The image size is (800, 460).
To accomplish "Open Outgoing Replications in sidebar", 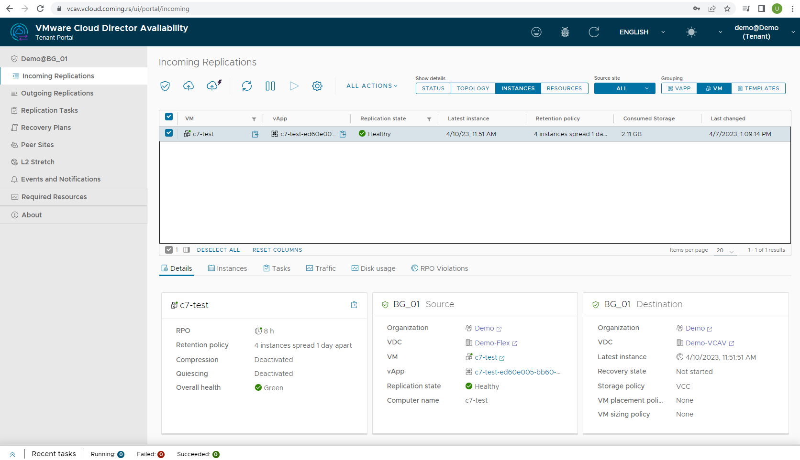I will tap(57, 93).
